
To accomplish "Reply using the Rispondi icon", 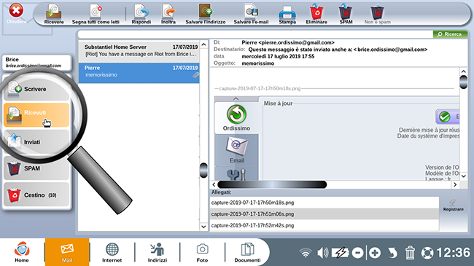I will tap(141, 14).
